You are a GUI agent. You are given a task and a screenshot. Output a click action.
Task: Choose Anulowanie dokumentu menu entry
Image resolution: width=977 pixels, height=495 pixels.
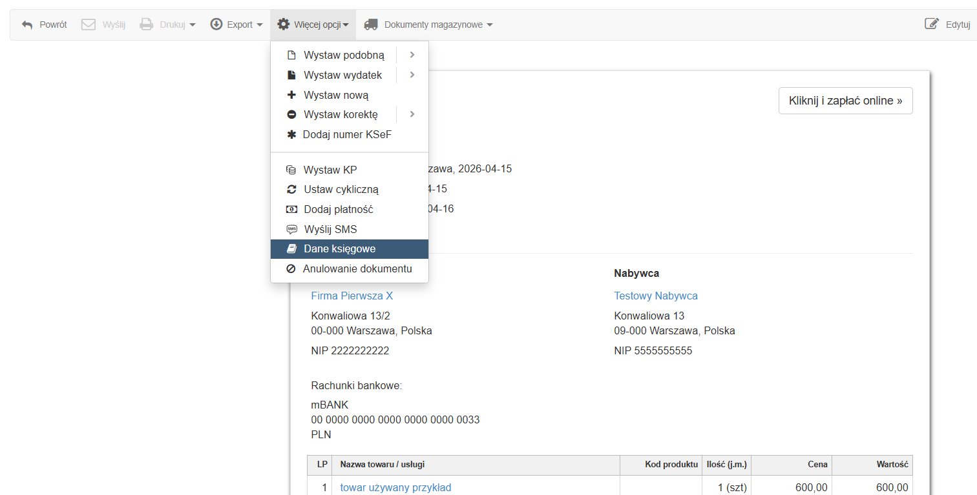(357, 268)
